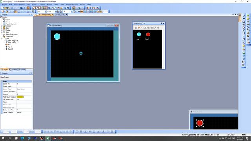The width and height of the screenshot is (251, 141).
Task: Select Parts Setting in the tree
Action: [12, 43]
